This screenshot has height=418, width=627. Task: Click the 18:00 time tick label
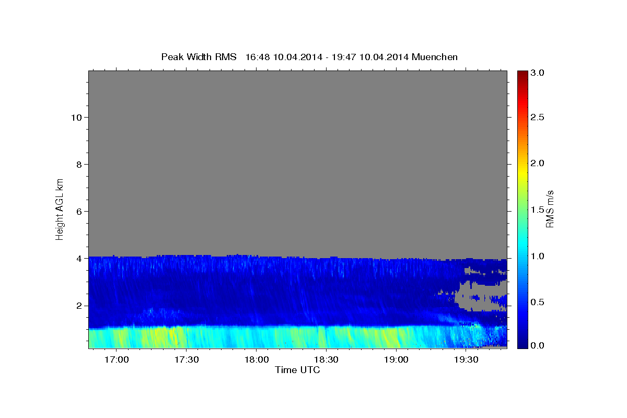point(257,360)
